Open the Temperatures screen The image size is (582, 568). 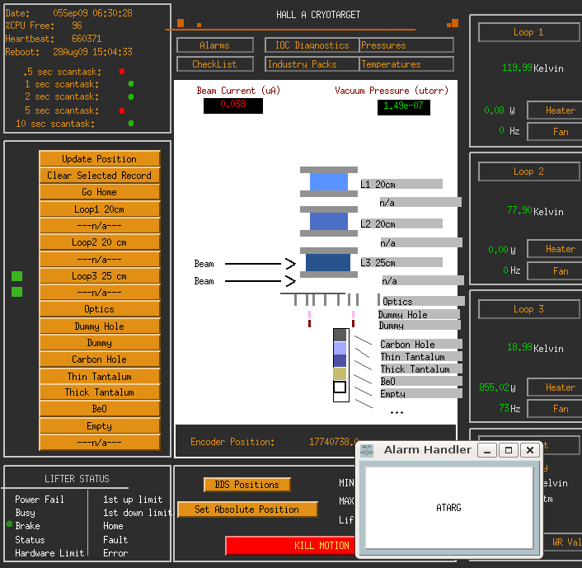(406, 64)
